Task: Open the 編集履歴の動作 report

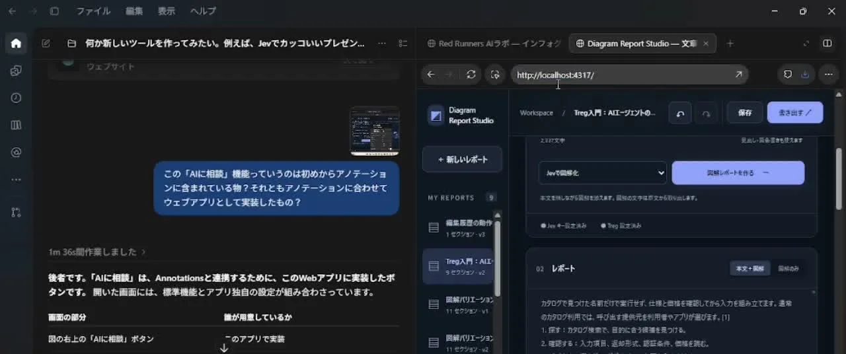Action: pos(459,227)
